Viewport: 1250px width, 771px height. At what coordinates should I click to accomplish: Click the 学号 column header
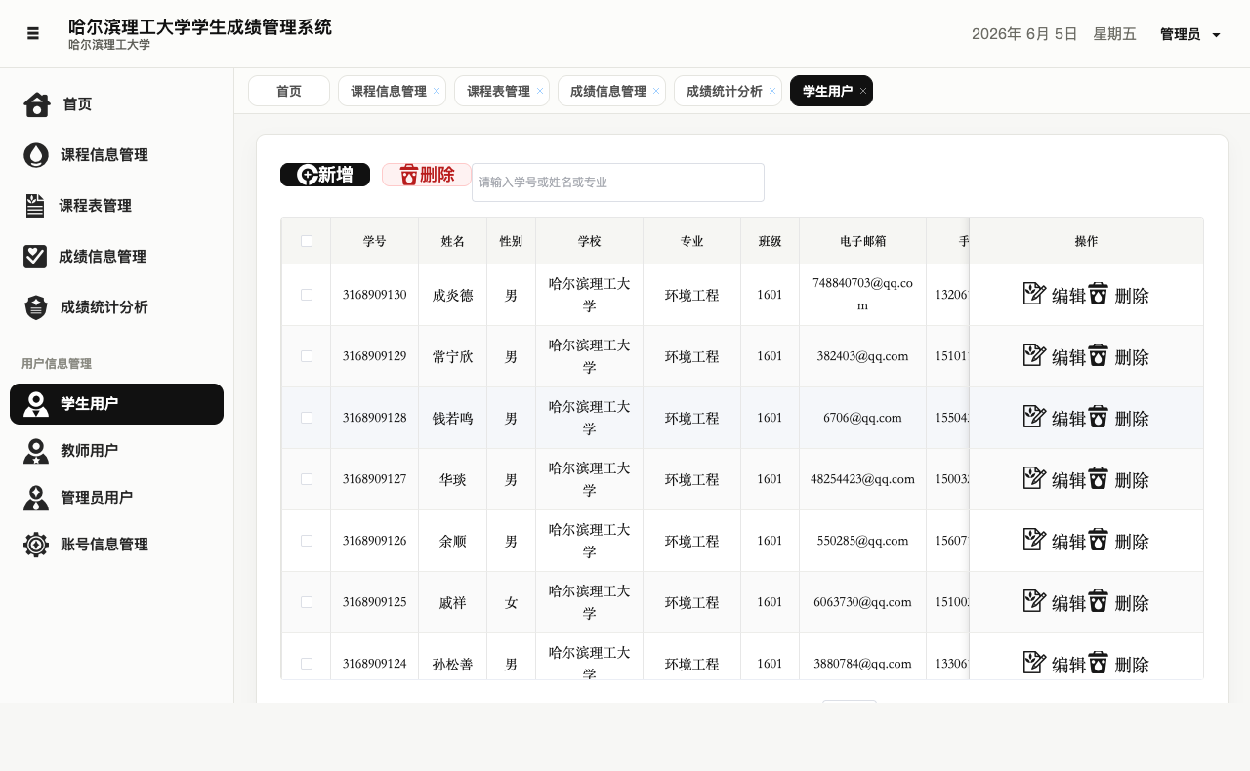[x=374, y=241]
